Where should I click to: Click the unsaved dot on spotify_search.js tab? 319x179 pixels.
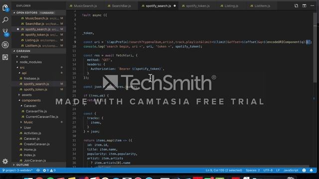point(175,6)
